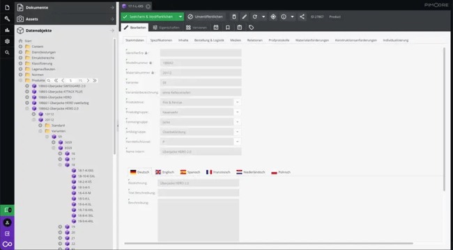The height and width of the screenshot is (250, 453).
Task: Open dropdown arrow next to Speichern & Veröffentlichen
Action: (181, 17)
